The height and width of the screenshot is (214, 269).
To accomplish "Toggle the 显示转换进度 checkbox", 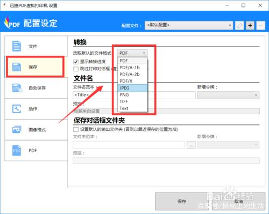I will click(76, 62).
